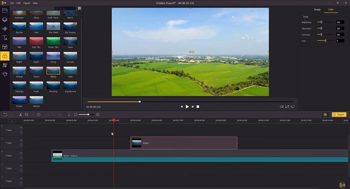Choose the Night filter thumbnail
This screenshot has height=189, width=350.
tap(36, 56)
